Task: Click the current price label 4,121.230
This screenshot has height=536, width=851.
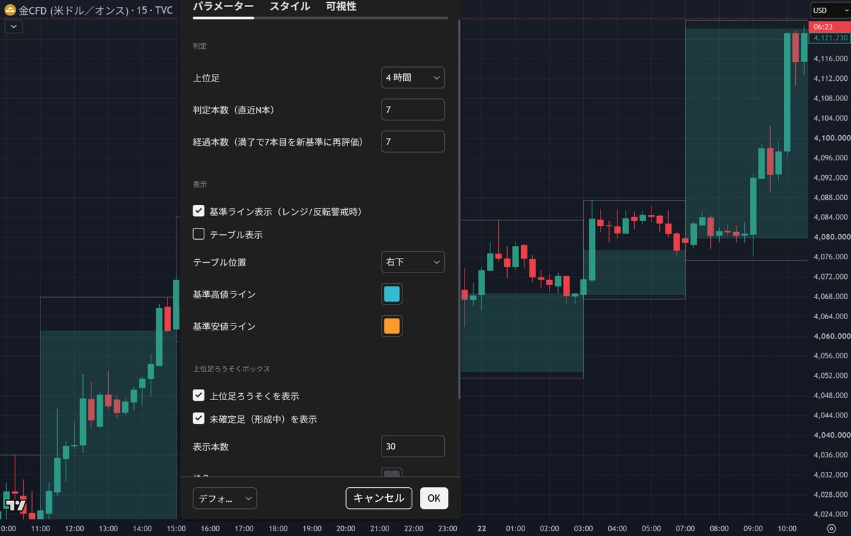Action: point(830,38)
